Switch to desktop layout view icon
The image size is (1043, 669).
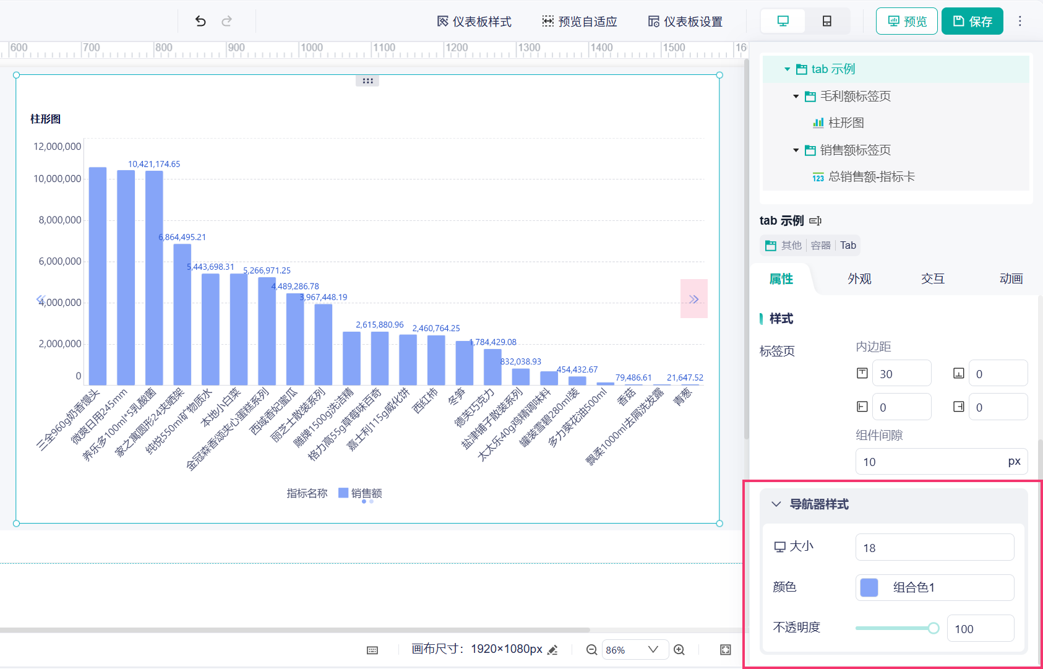(x=783, y=21)
